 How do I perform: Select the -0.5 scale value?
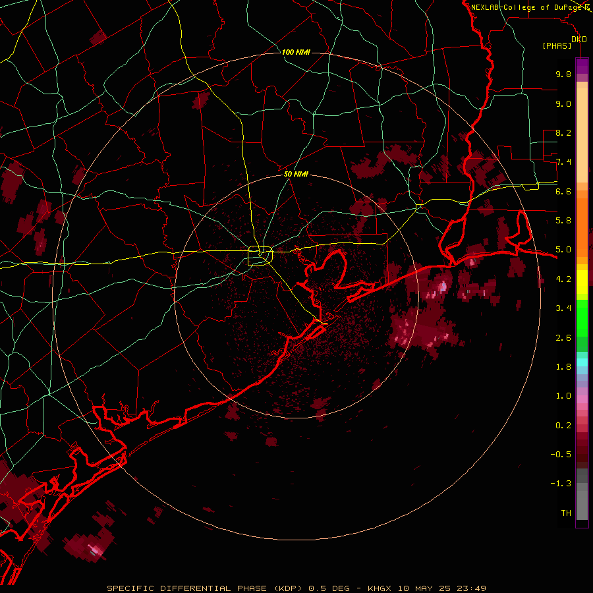561,455
